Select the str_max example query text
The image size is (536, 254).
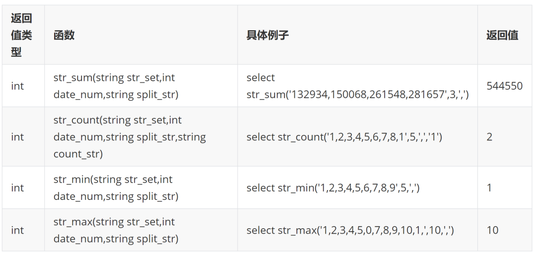click(x=350, y=230)
